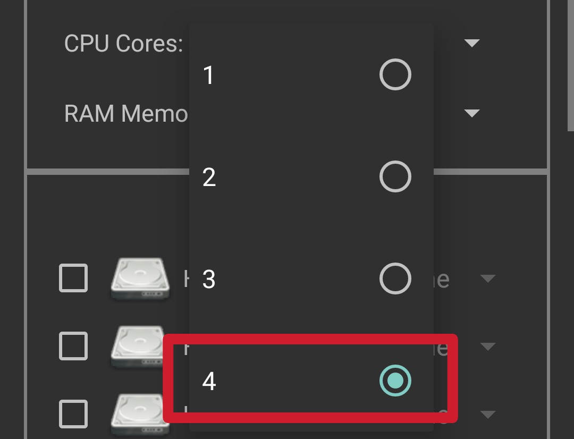574x439 pixels.
Task: Click the number 2 list entry
Action: [x=311, y=176]
